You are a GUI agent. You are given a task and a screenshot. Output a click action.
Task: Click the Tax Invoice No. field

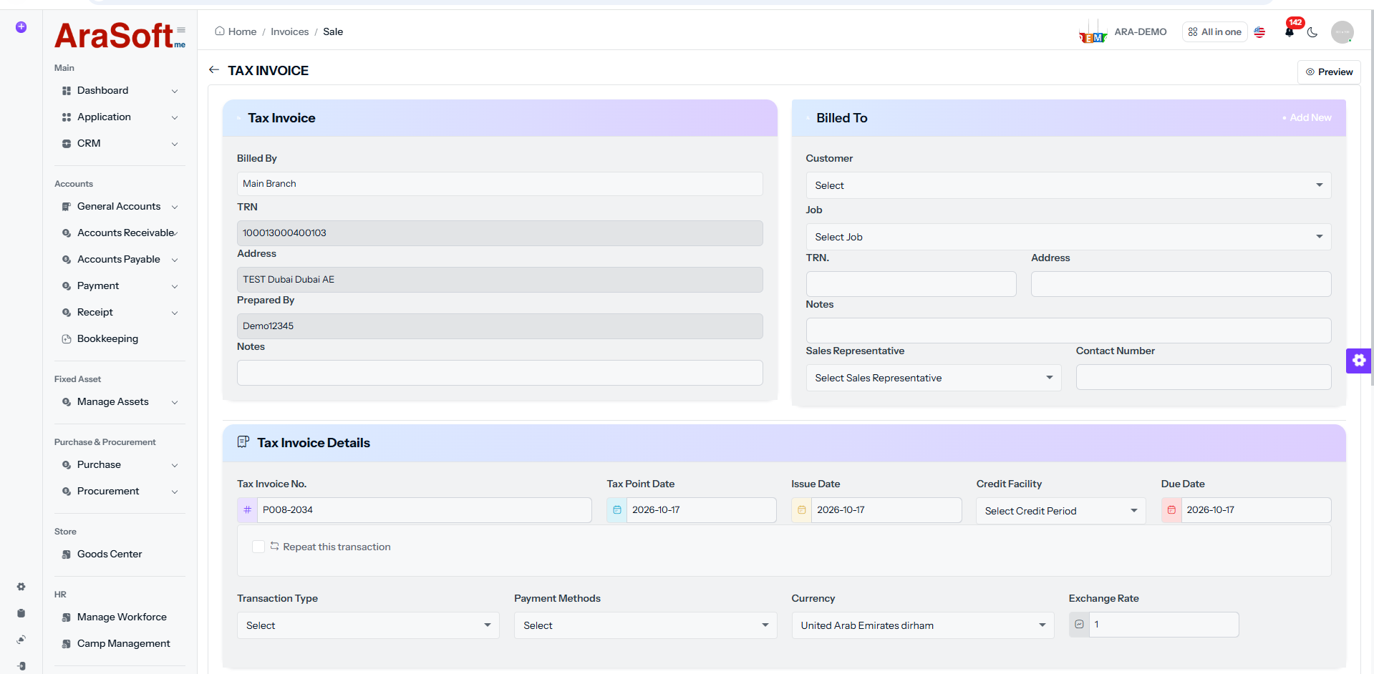[x=424, y=510]
